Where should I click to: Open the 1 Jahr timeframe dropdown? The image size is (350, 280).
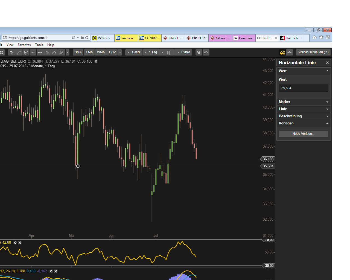click(134, 52)
